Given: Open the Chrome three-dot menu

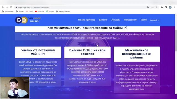Looking at the screenshot, I should (x=174, y=7).
